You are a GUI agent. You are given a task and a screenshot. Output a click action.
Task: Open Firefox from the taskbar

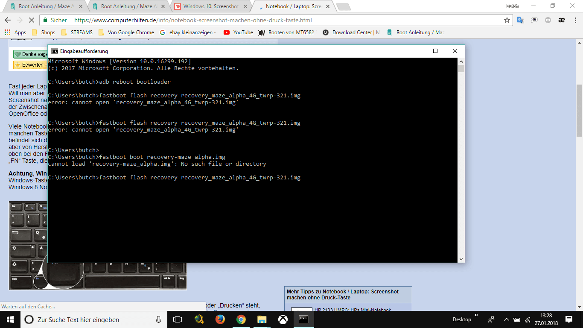[220, 319]
